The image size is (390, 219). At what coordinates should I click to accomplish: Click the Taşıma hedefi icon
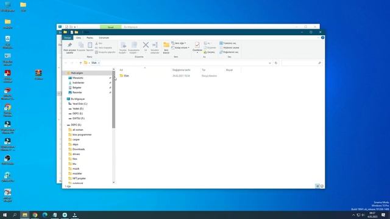tap(123, 45)
